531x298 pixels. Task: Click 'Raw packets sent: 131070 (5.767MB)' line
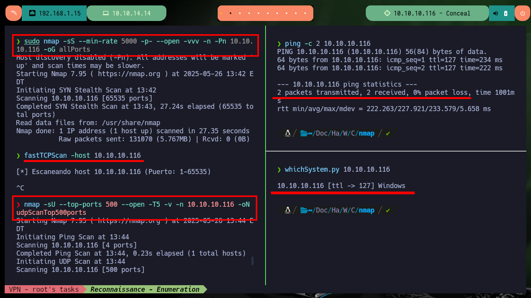154,139
